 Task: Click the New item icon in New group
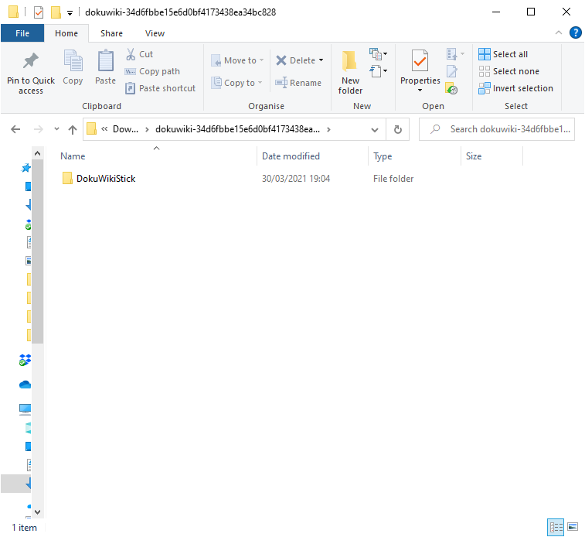pos(376,54)
